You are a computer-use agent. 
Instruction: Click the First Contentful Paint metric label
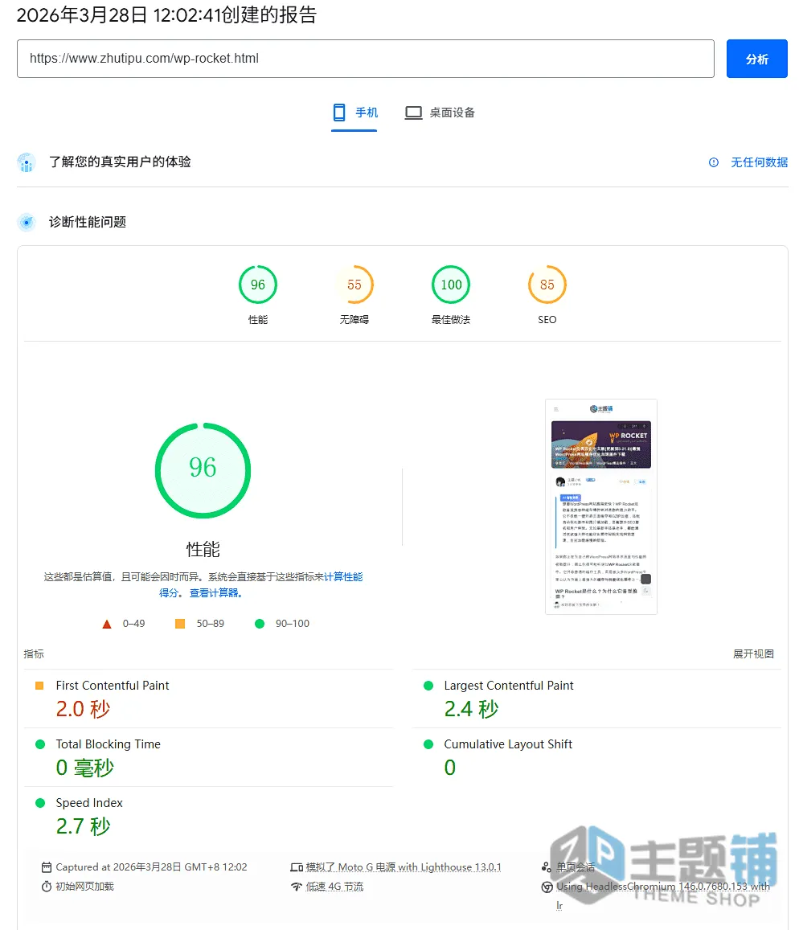pos(112,686)
